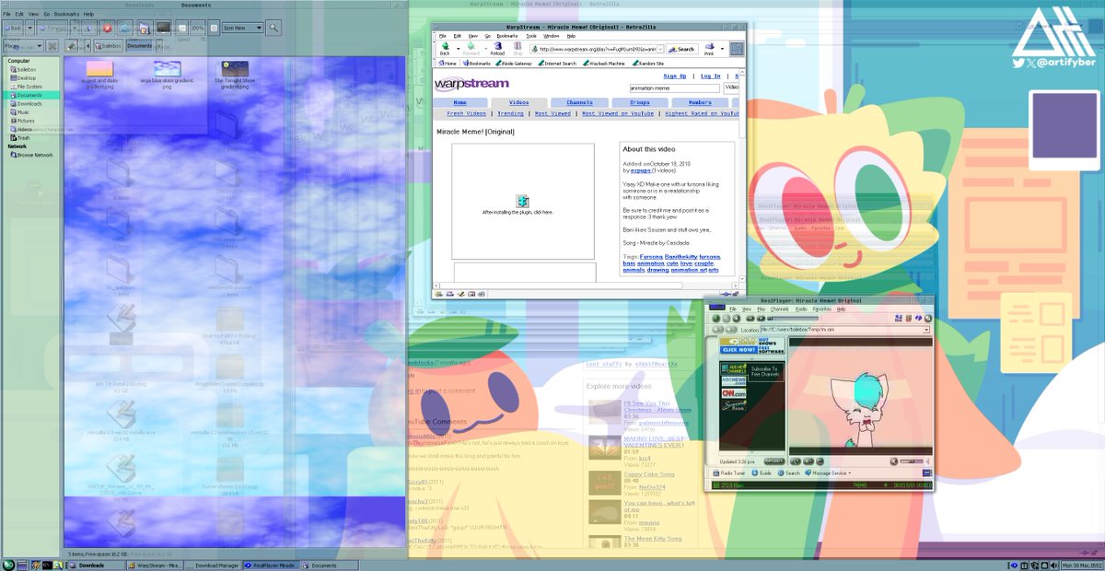Click the Sign Up link on Warpstream
The width and height of the screenshot is (1105, 571).
pos(675,76)
